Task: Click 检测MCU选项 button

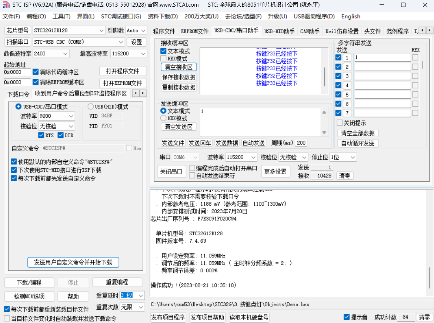Action: pos(29,296)
